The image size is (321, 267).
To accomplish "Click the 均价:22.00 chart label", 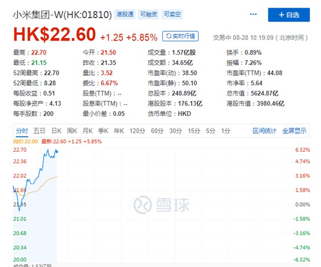I will (x=25, y=141).
